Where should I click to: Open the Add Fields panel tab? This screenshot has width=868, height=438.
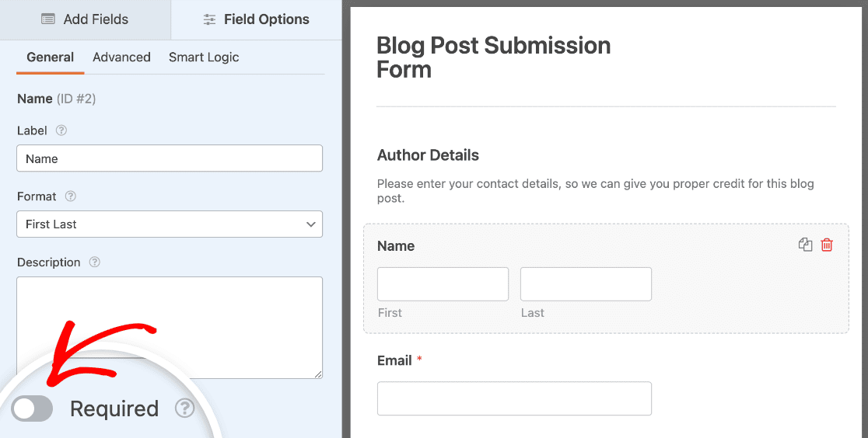coord(86,19)
